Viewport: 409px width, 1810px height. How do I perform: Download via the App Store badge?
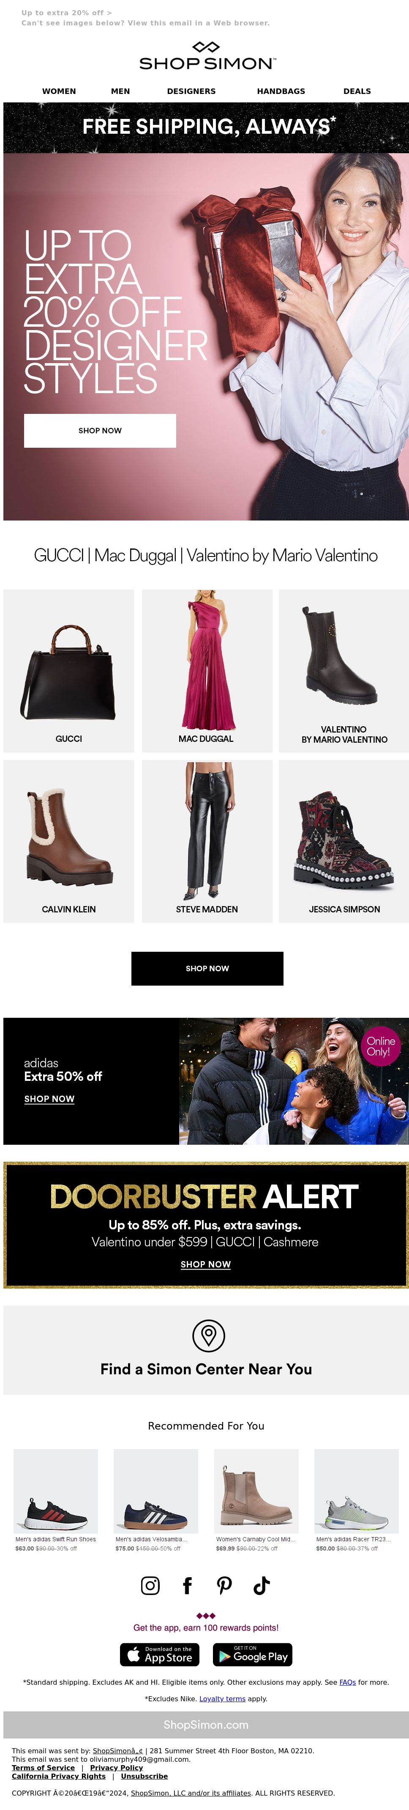[x=160, y=1655]
